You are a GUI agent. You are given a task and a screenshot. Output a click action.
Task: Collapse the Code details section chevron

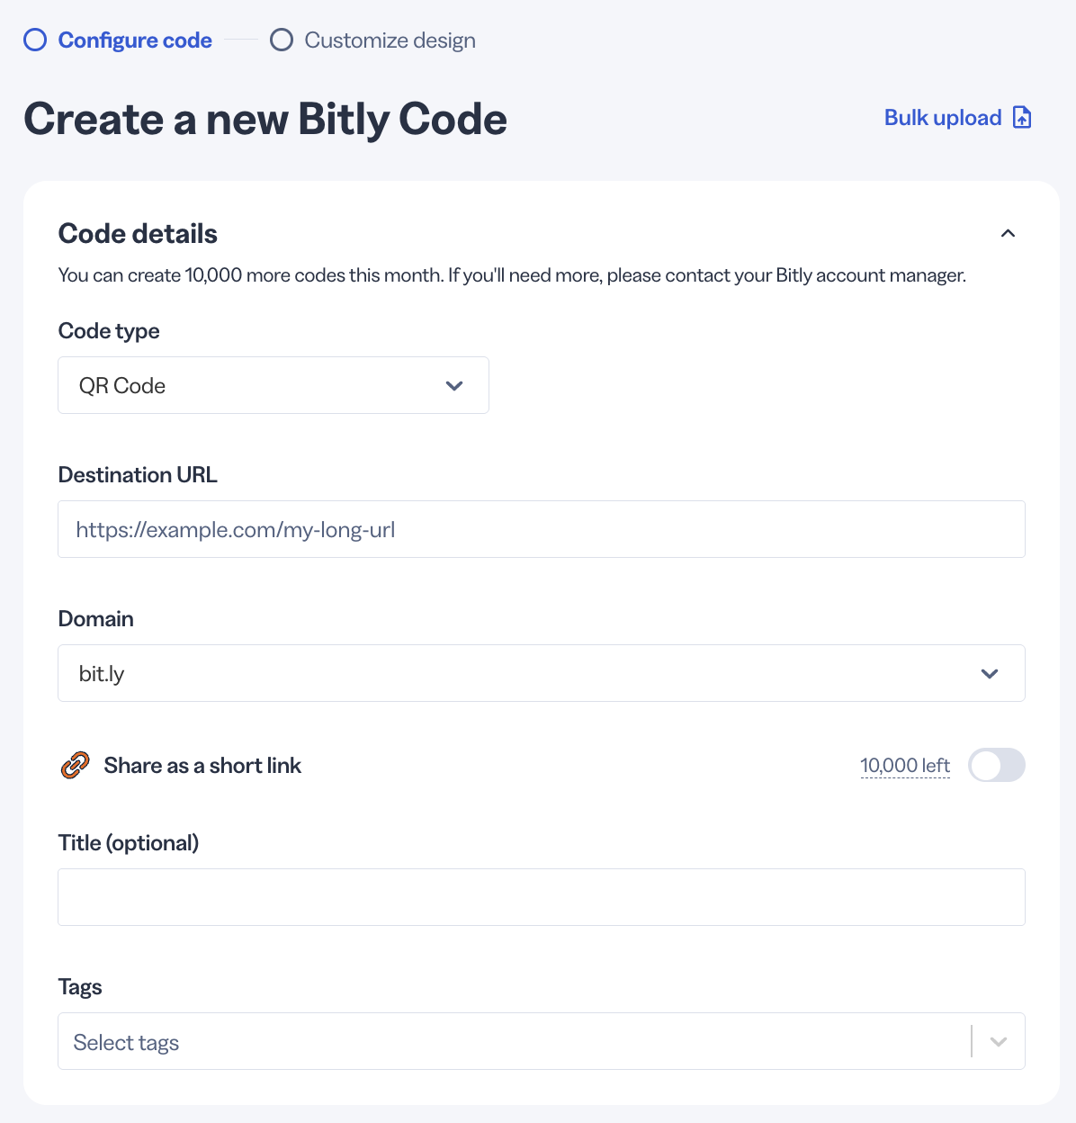(x=1008, y=234)
